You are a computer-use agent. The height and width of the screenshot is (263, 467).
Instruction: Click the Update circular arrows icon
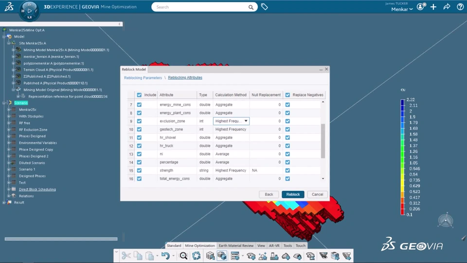(196, 256)
